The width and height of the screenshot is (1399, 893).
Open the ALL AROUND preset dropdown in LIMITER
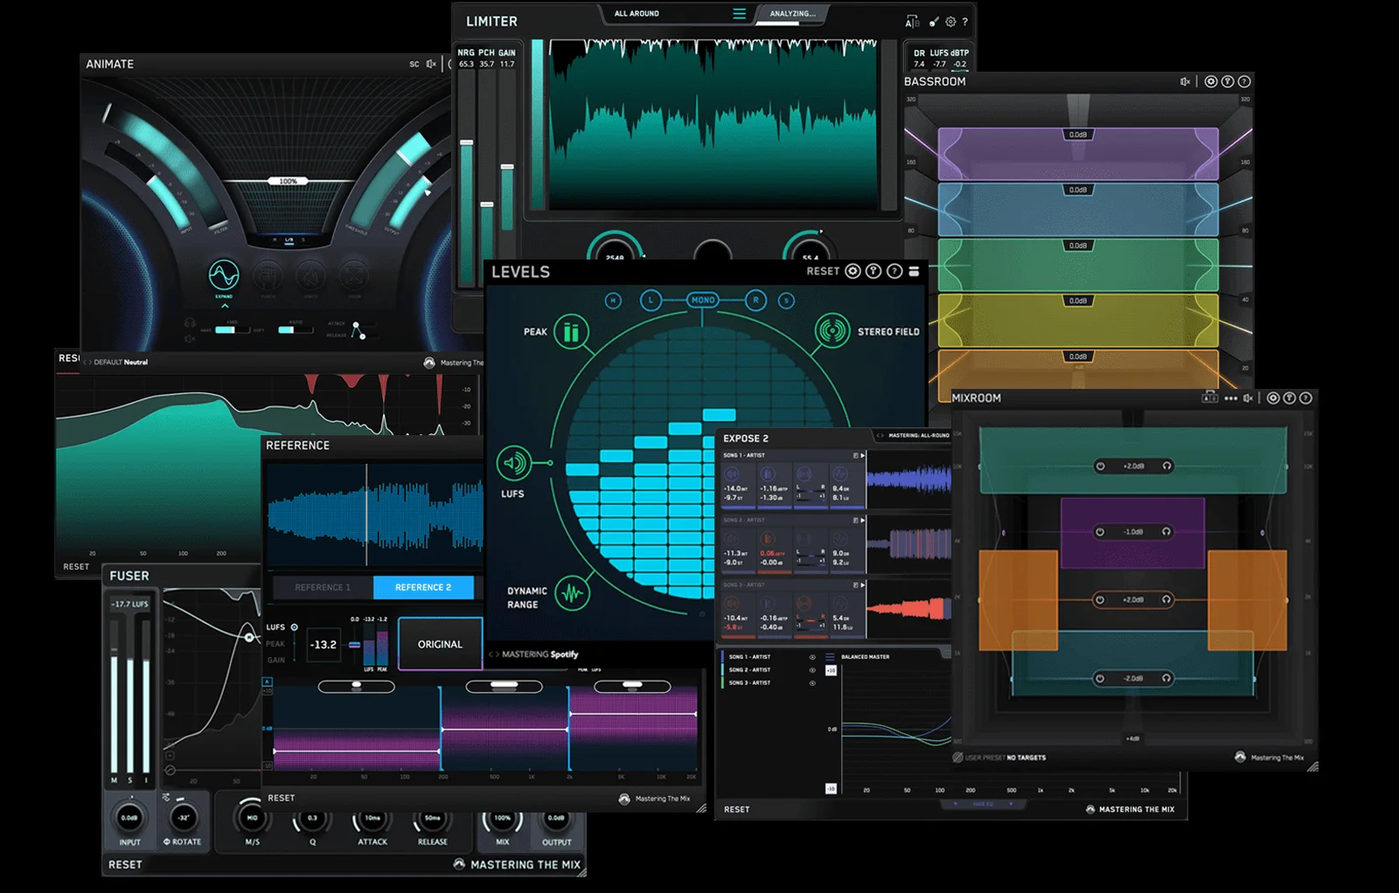(x=638, y=13)
